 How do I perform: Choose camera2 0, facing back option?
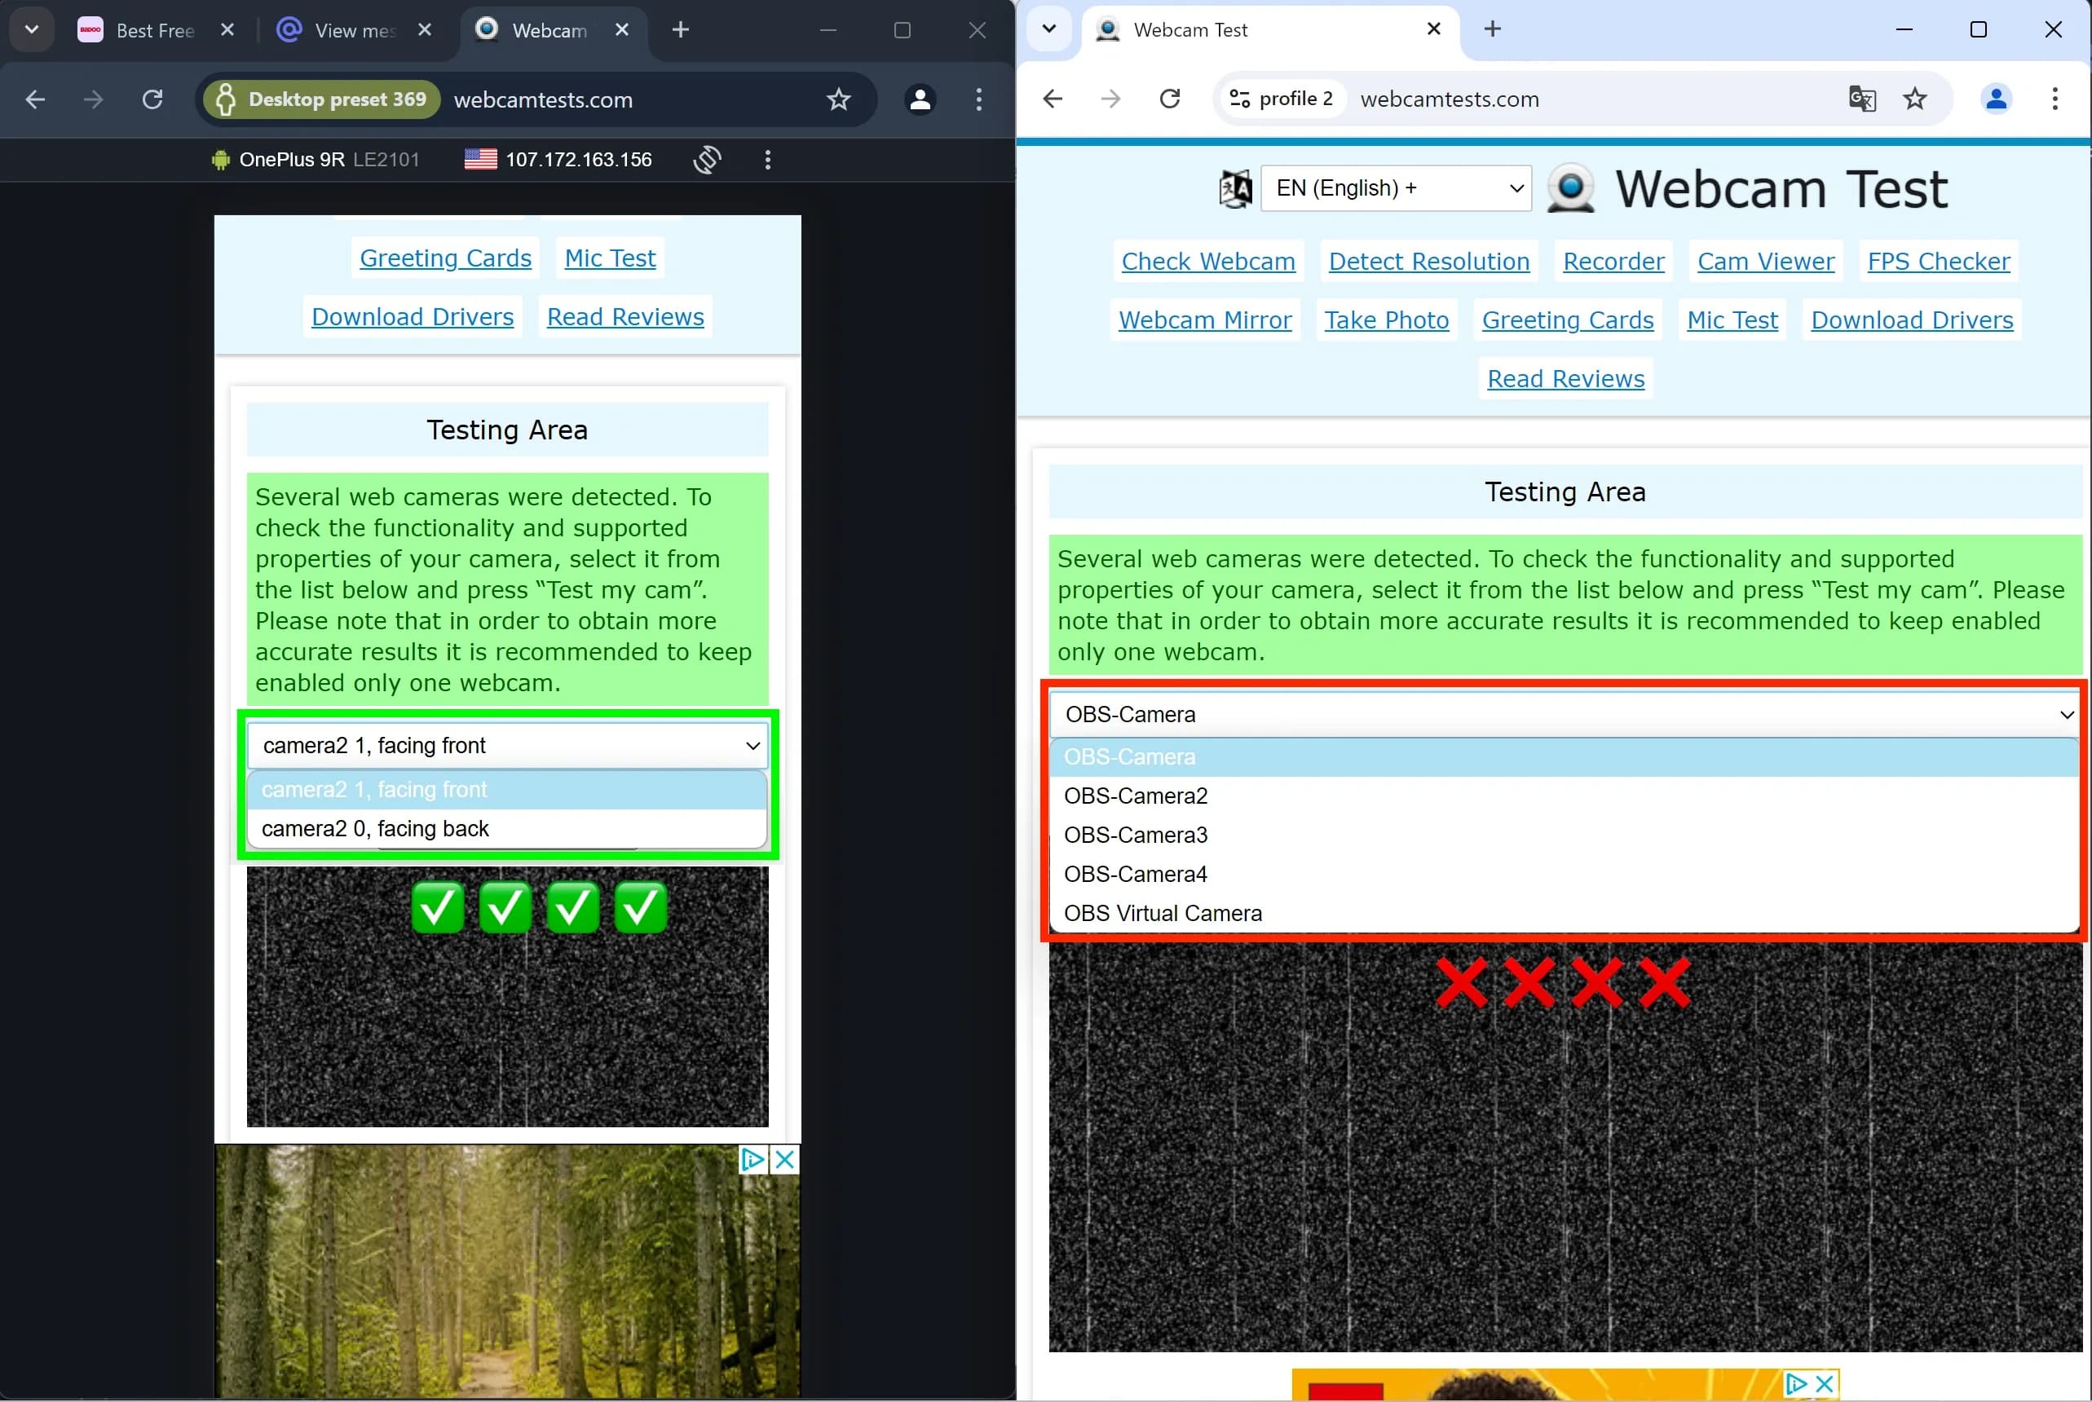pos(375,829)
